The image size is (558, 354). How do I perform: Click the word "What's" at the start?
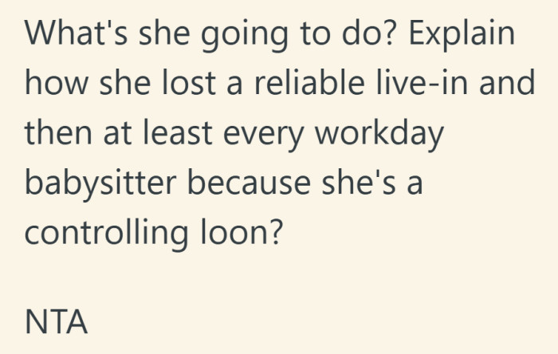[76, 33]
